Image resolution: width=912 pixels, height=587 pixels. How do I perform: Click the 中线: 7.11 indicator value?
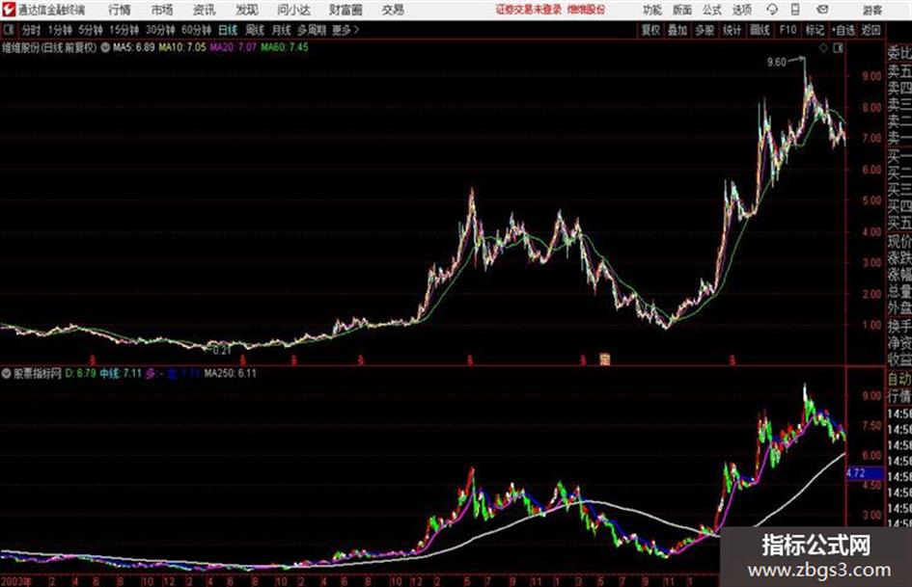(x=121, y=374)
